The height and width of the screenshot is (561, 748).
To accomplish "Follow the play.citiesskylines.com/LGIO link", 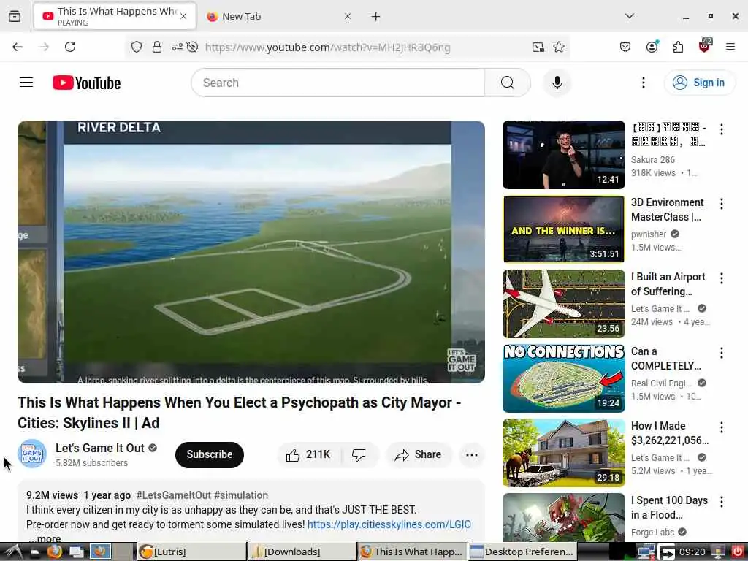I will tap(389, 524).
